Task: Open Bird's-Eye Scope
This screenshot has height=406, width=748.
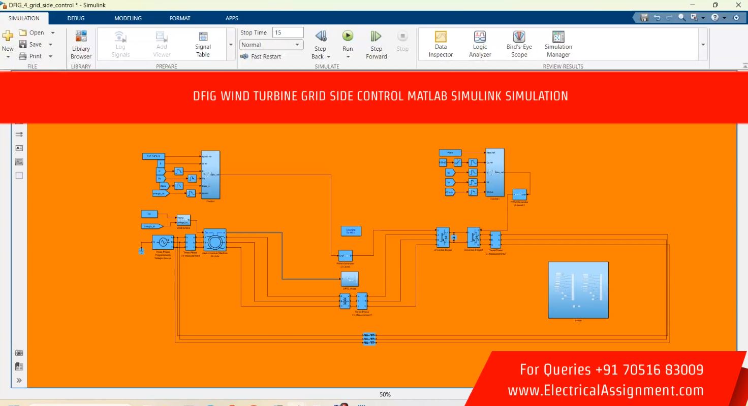Action: point(519,45)
